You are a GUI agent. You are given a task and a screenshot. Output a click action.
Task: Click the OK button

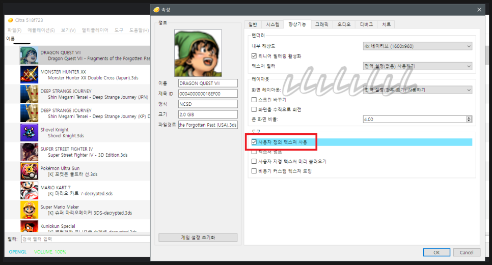point(436,252)
